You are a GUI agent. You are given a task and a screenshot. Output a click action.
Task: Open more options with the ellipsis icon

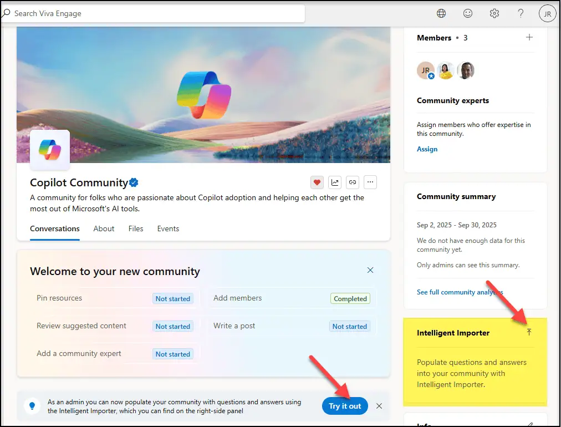click(370, 182)
